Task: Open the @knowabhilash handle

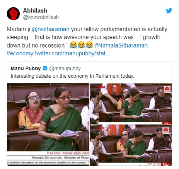Action: pyautogui.click(x=41, y=17)
